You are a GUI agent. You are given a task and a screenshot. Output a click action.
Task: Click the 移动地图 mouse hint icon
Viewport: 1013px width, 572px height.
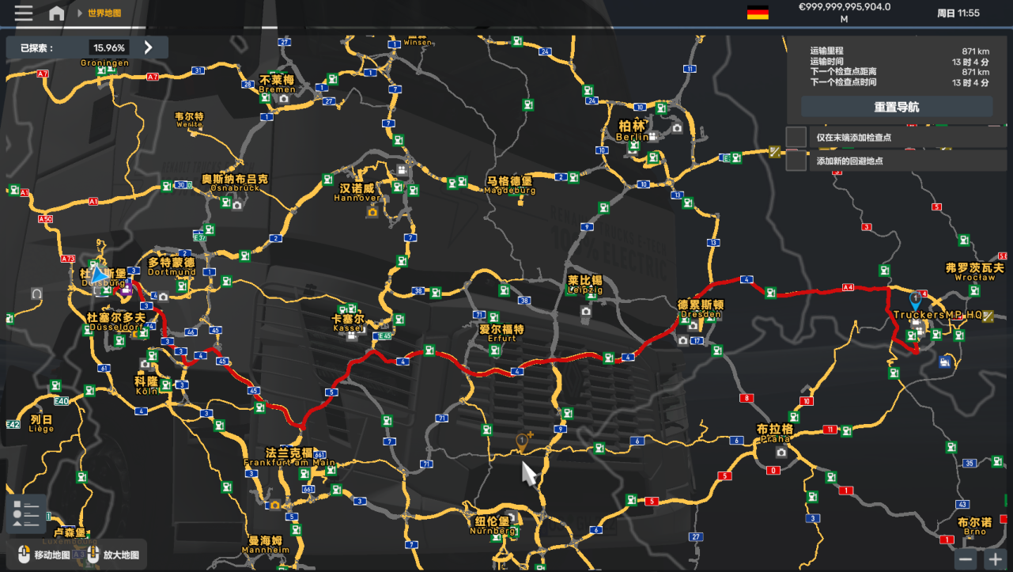click(x=24, y=555)
